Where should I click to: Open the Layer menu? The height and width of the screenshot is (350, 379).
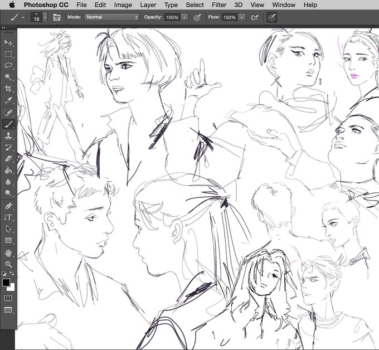[148, 5]
